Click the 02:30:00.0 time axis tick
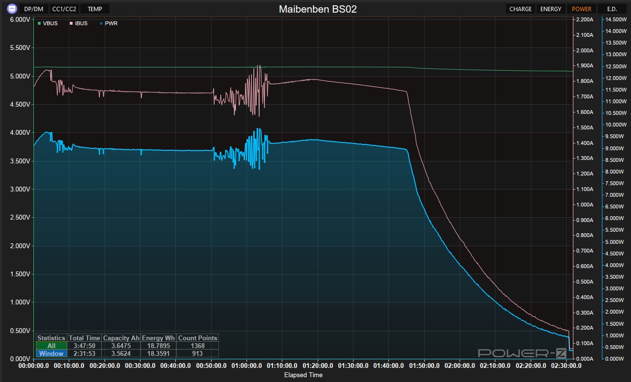 567,366
